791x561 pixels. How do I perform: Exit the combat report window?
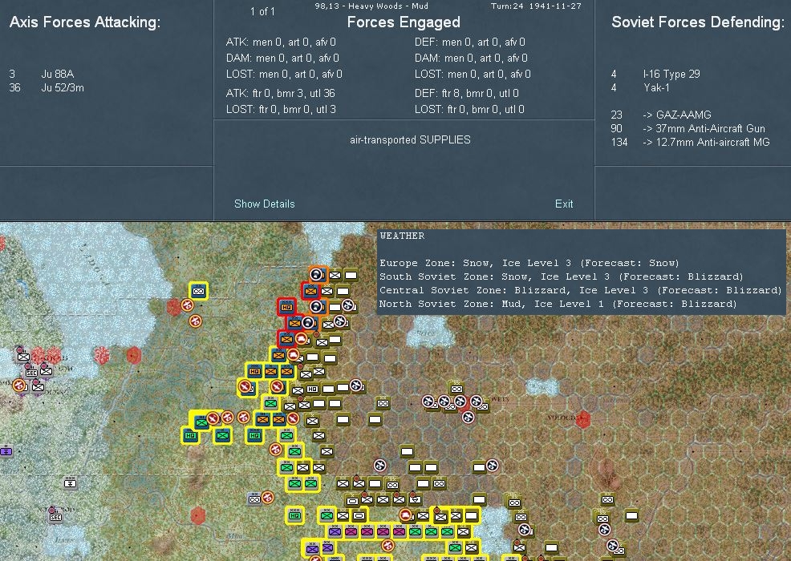[563, 204]
